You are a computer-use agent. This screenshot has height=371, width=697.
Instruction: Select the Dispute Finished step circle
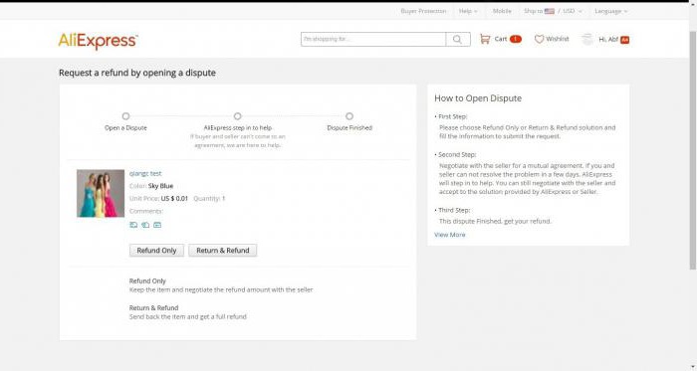click(349, 116)
